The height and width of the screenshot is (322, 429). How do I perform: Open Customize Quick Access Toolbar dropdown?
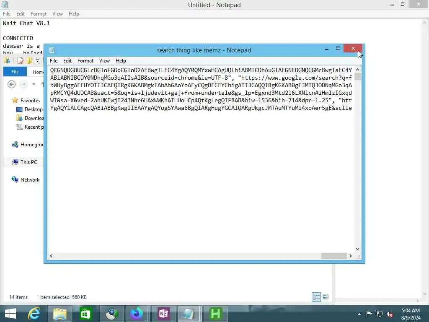tap(37, 60)
